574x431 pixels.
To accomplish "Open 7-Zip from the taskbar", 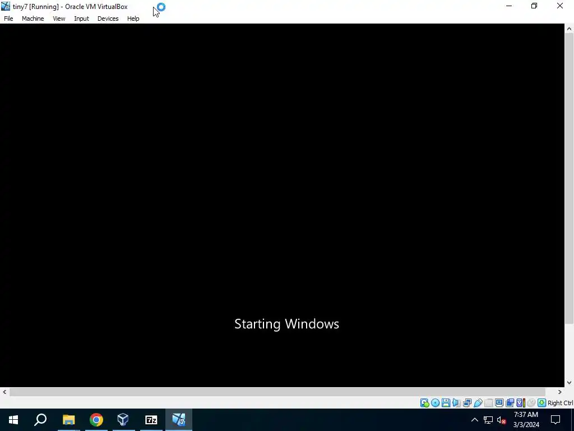I will pyautogui.click(x=151, y=420).
